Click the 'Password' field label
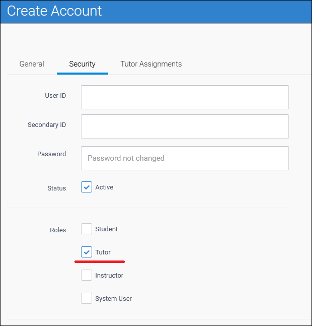312x326 pixels. click(x=51, y=154)
